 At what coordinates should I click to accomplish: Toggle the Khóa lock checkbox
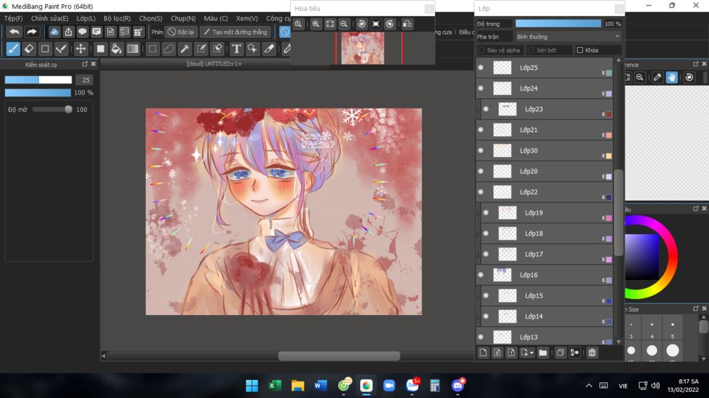pos(580,50)
